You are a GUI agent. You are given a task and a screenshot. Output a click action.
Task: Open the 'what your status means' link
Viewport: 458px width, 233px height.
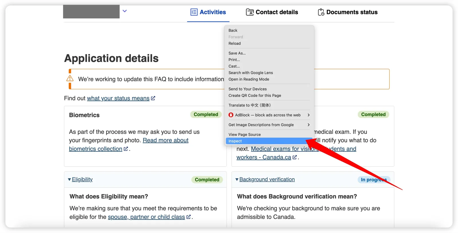118,98
